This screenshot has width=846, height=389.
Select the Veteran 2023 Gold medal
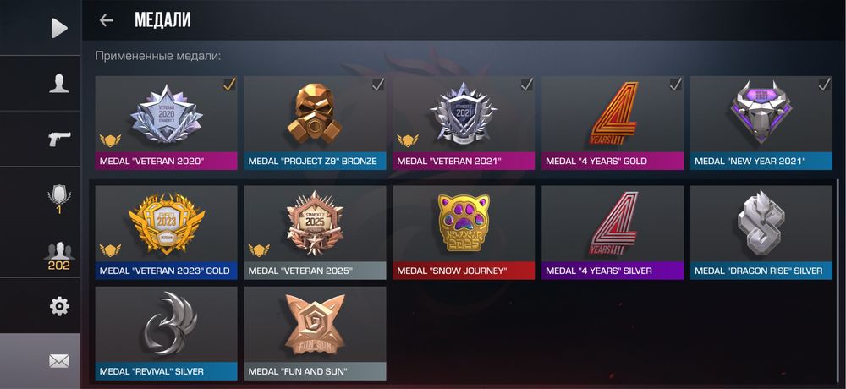click(x=166, y=233)
